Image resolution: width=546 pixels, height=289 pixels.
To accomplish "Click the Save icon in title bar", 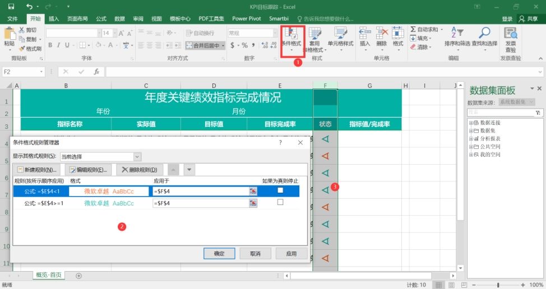I will (x=11, y=7).
